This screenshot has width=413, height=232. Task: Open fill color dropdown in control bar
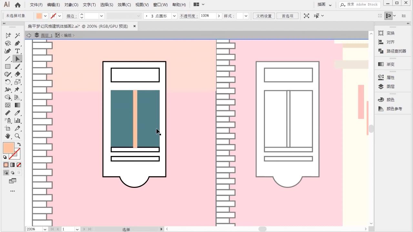pyautogui.click(x=45, y=16)
